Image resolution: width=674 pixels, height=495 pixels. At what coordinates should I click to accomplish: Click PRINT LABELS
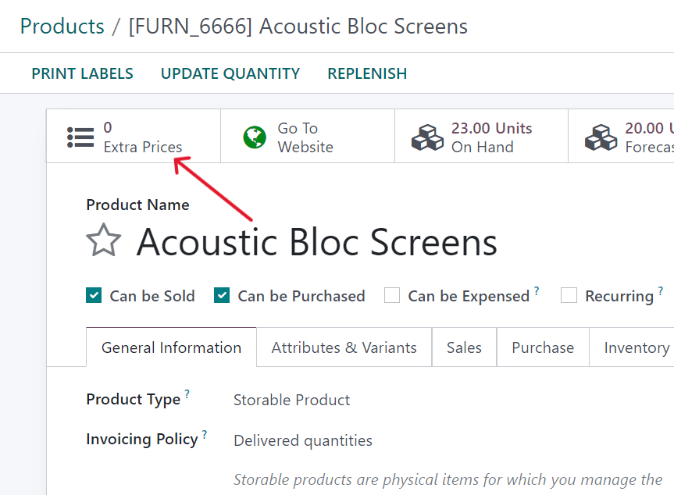tap(82, 73)
